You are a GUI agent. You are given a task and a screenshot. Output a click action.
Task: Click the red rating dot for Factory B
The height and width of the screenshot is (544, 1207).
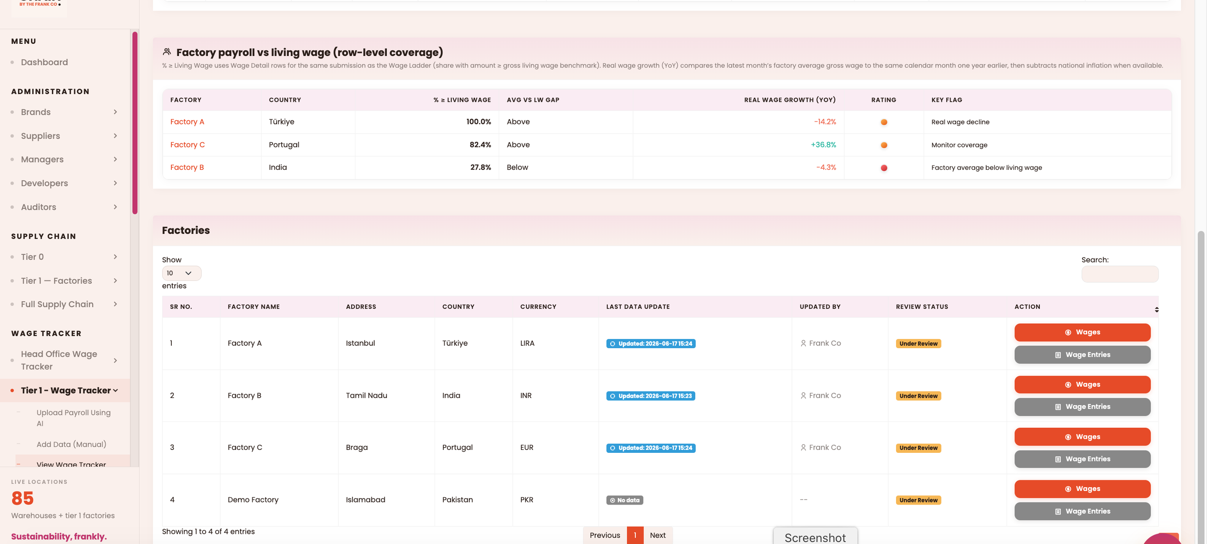tap(884, 168)
